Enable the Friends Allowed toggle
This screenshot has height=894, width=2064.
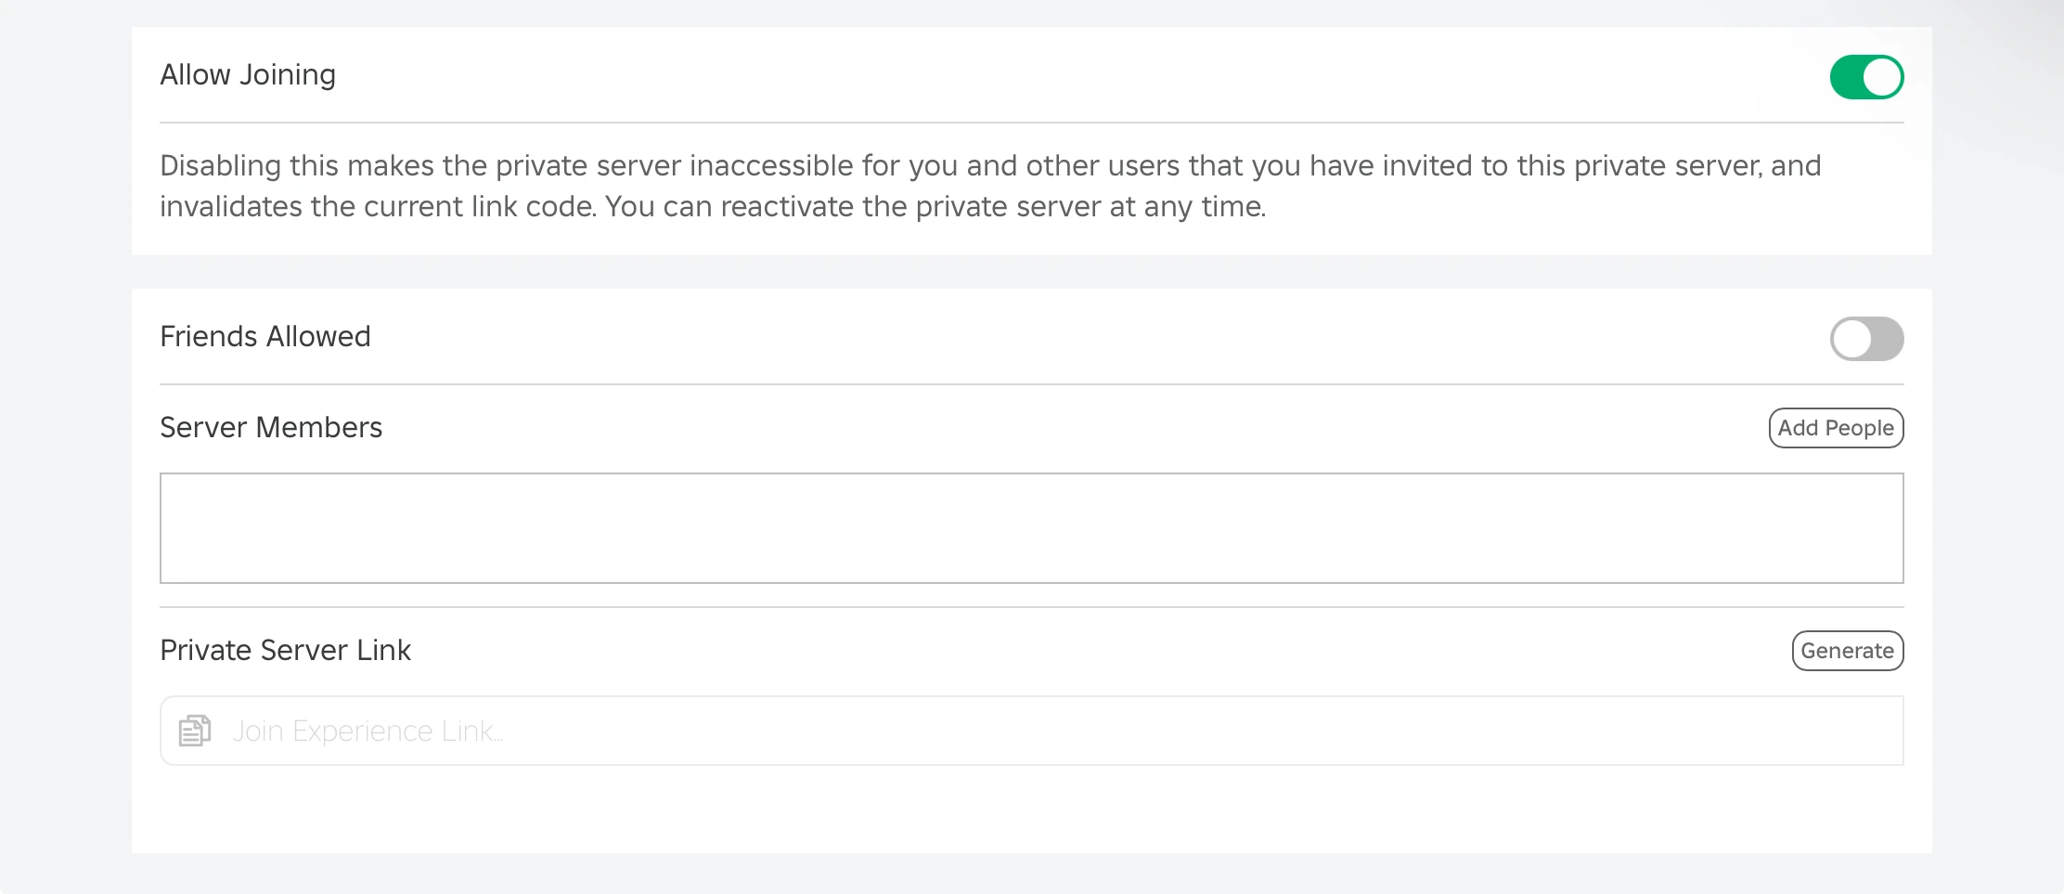(x=1865, y=339)
